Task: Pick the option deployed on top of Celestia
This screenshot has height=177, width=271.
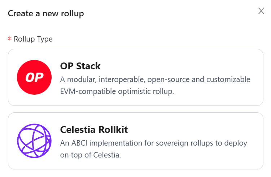Action: (x=136, y=141)
